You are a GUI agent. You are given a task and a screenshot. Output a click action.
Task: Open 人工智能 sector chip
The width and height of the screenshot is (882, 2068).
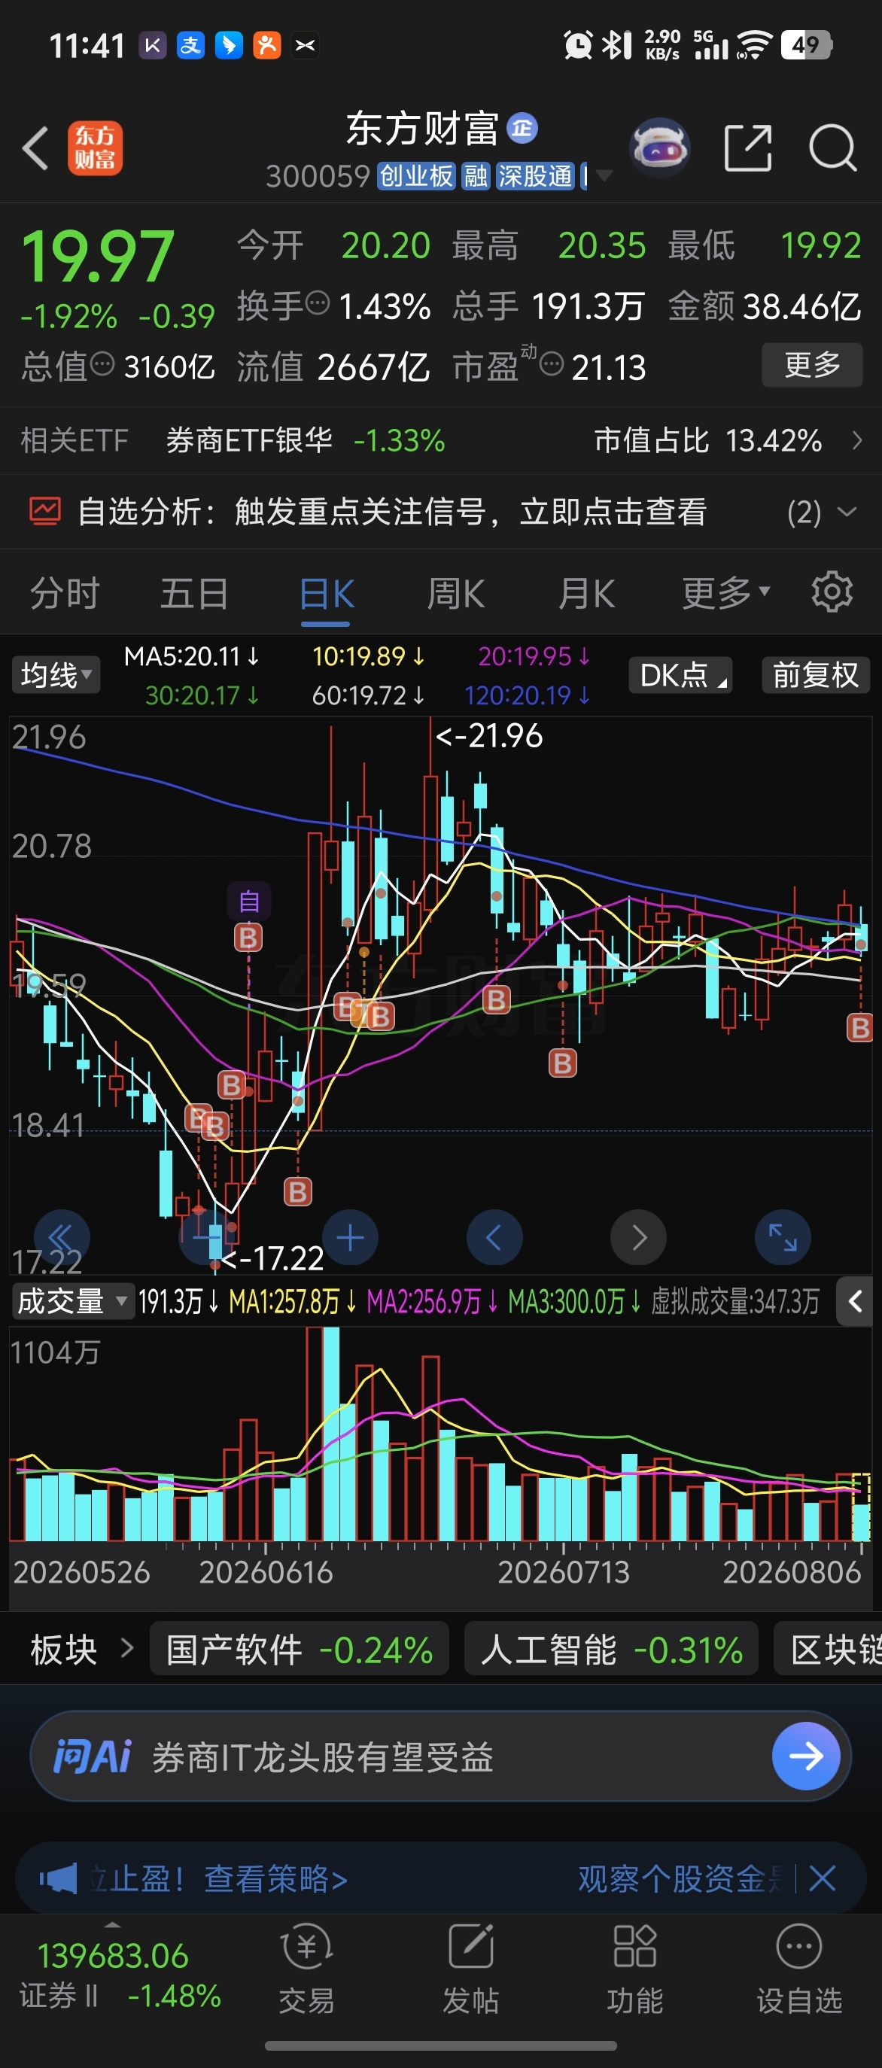tap(611, 1650)
